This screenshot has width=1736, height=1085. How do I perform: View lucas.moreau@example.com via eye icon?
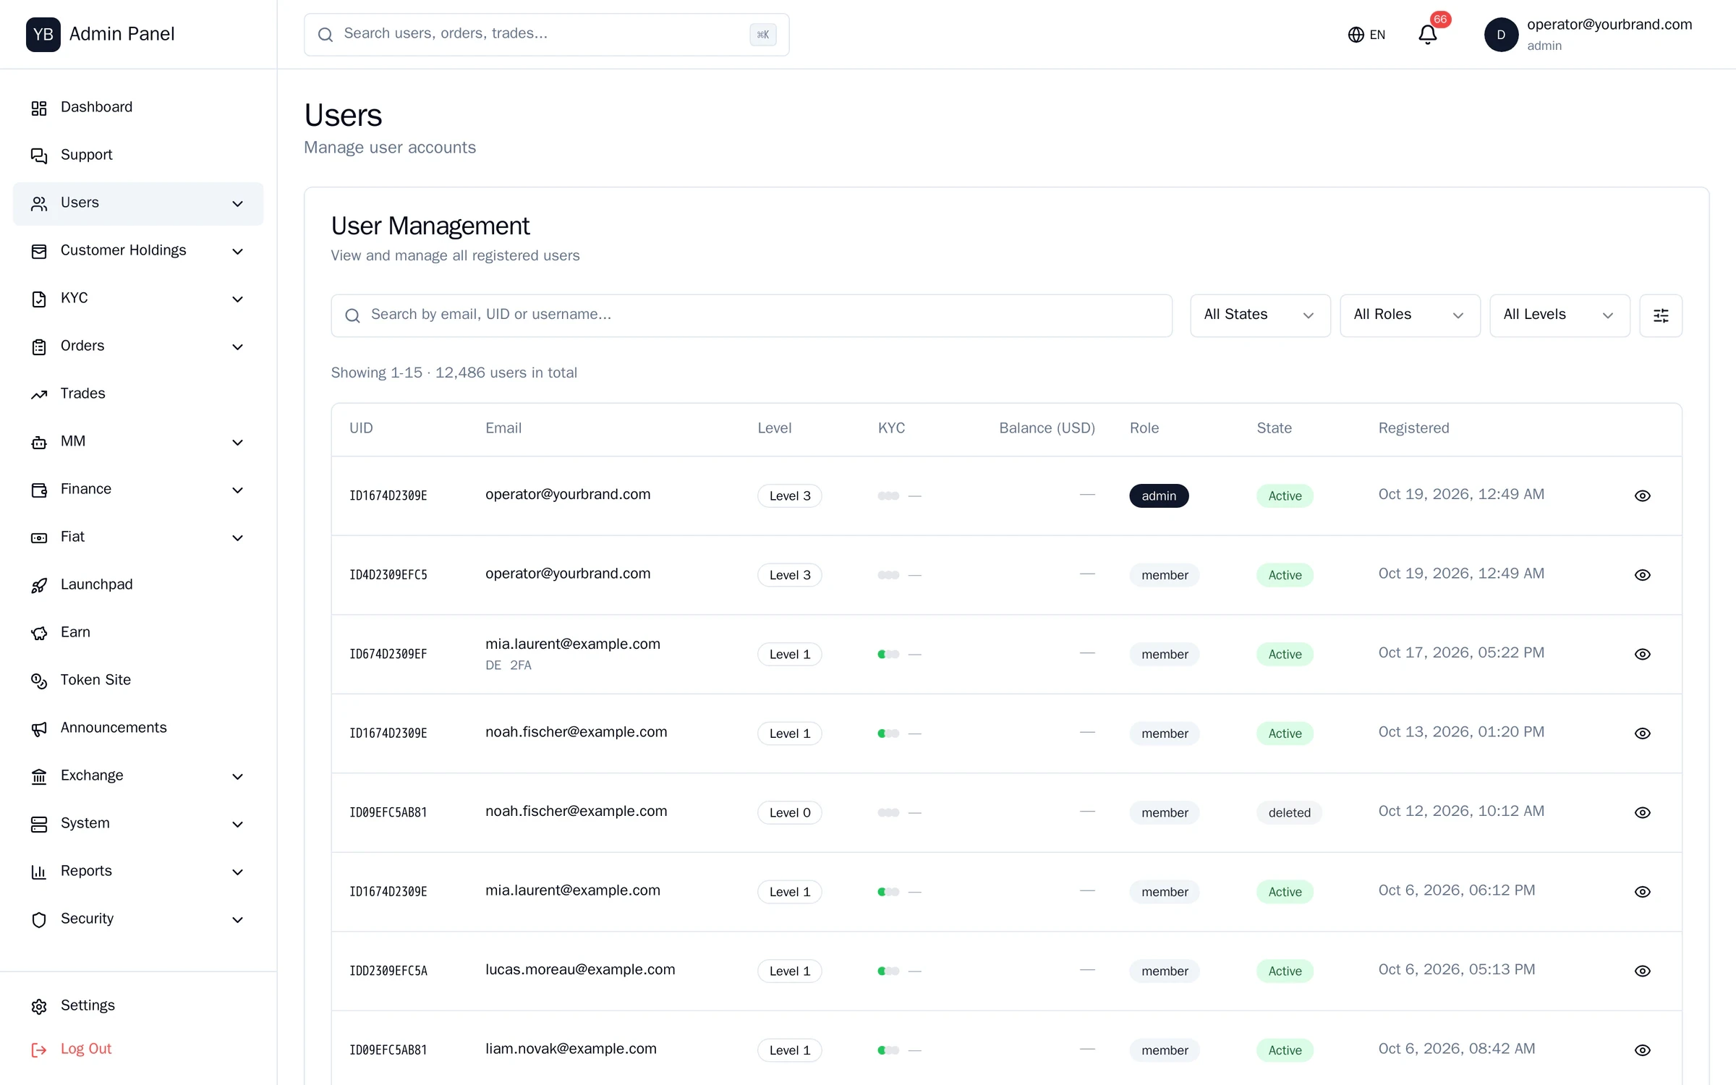[x=1643, y=971]
